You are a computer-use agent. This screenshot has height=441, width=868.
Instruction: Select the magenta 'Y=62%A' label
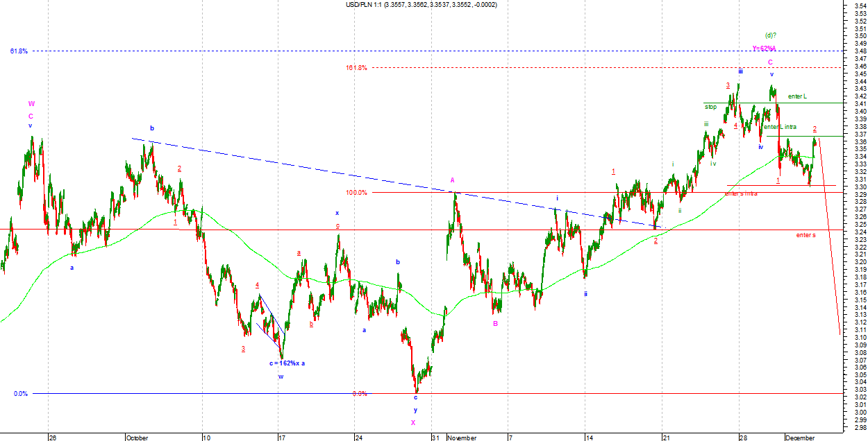(x=763, y=49)
